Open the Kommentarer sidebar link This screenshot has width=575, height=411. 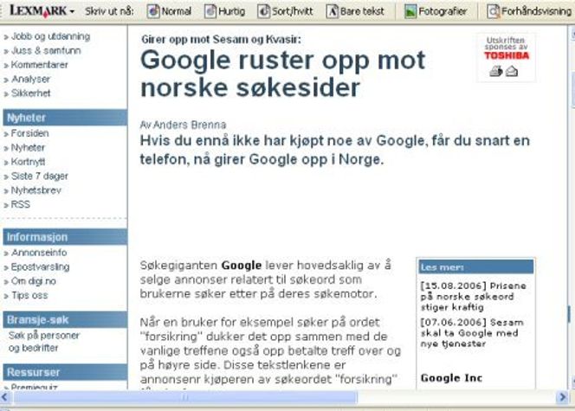point(40,65)
